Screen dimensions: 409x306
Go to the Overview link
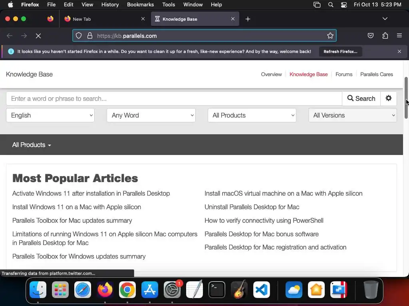coord(271,75)
